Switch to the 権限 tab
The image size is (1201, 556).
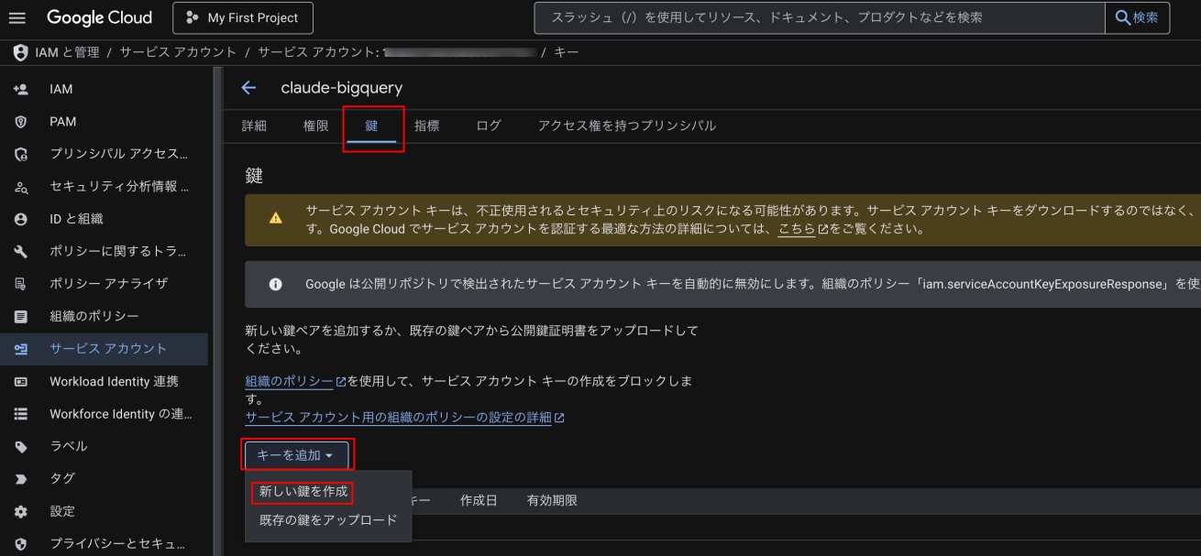315,126
